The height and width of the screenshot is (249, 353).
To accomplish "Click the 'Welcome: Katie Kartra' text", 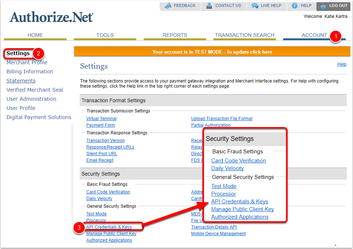I will point(326,16).
